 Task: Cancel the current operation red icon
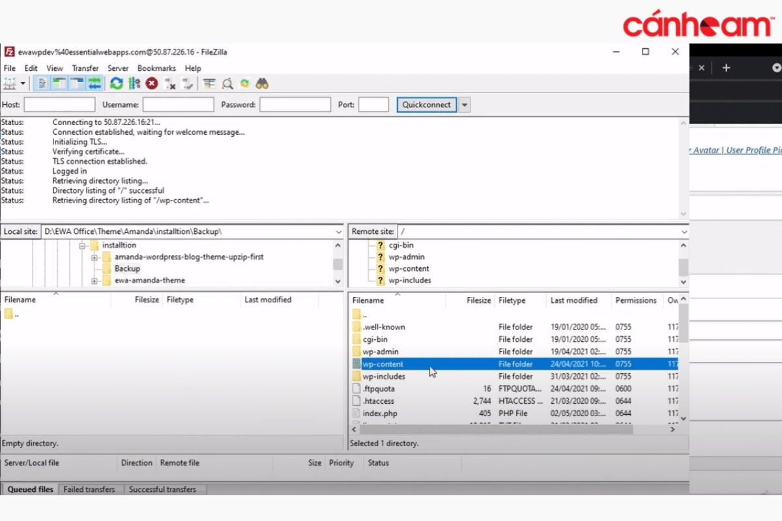tap(152, 83)
